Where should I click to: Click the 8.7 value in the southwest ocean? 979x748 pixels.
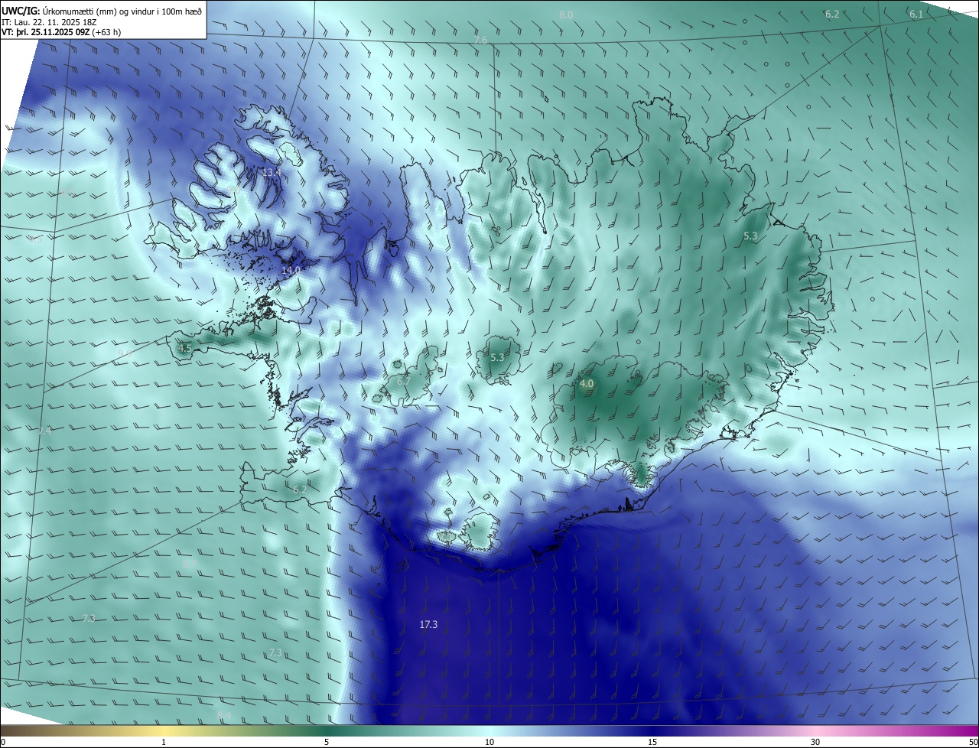click(x=190, y=564)
